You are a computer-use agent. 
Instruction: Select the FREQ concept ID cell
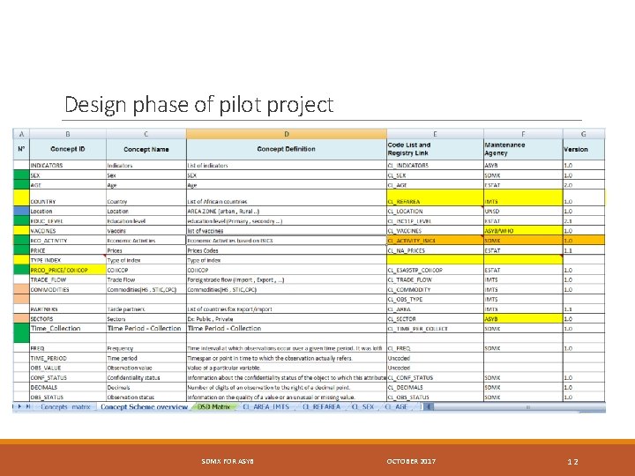pos(68,348)
